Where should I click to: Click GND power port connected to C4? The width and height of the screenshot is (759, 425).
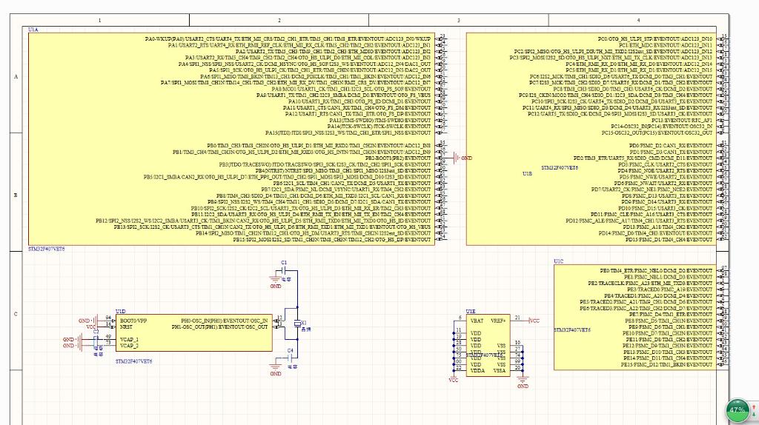pos(276,369)
